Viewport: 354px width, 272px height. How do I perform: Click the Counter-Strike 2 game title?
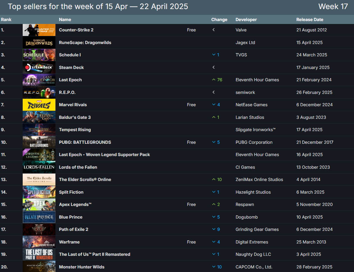[x=76, y=30]
